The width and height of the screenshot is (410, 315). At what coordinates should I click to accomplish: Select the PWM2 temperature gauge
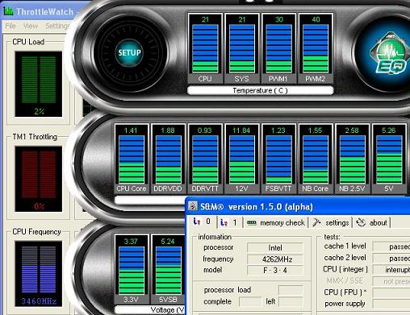click(x=316, y=48)
